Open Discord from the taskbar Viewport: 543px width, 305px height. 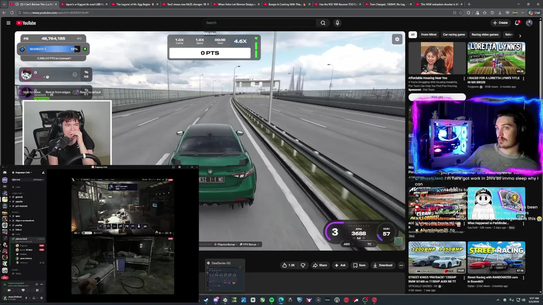pos(216,300)
